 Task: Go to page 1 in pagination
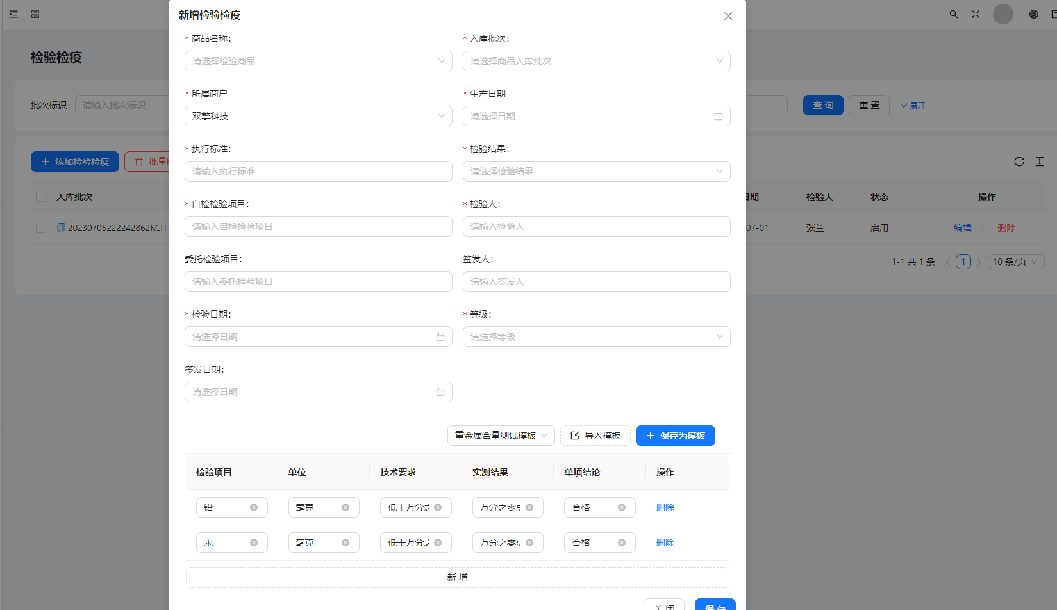(963, 262)
